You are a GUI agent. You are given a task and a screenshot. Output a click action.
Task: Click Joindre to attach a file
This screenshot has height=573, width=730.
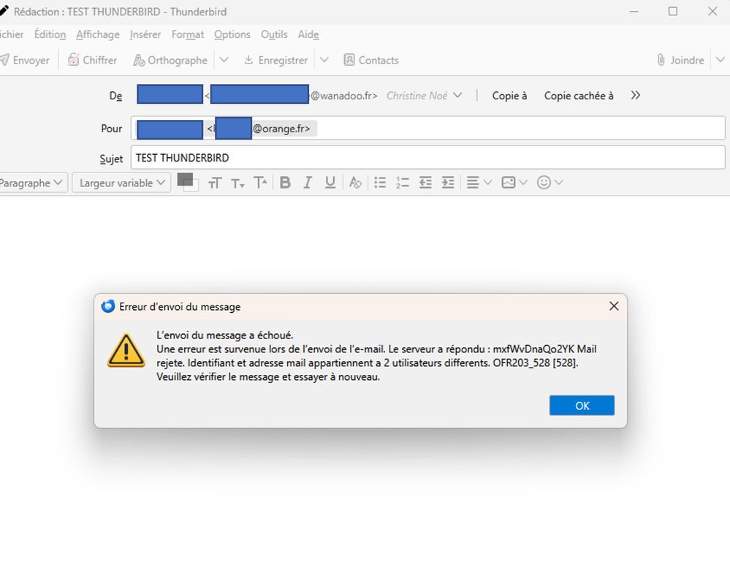tap(680, 60)
